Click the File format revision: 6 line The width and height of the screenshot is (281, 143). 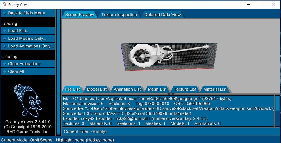coord(136,104)
